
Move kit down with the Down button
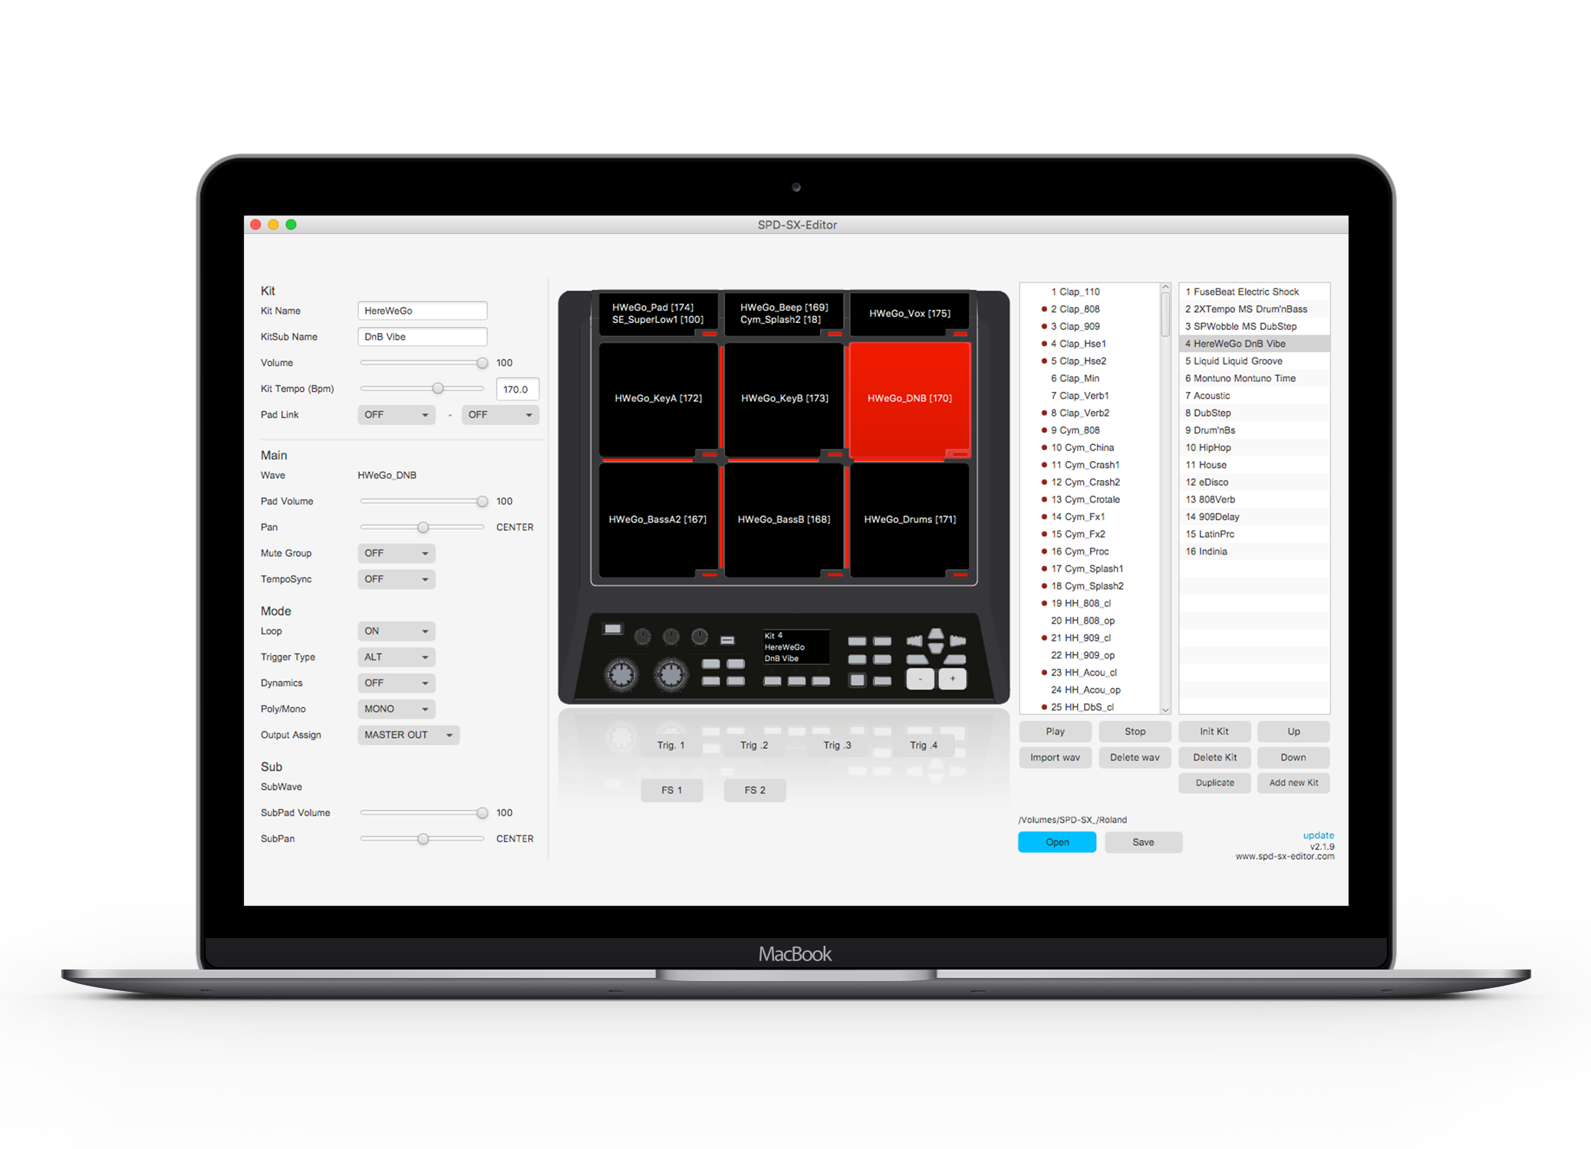[x=1293, y=758]
